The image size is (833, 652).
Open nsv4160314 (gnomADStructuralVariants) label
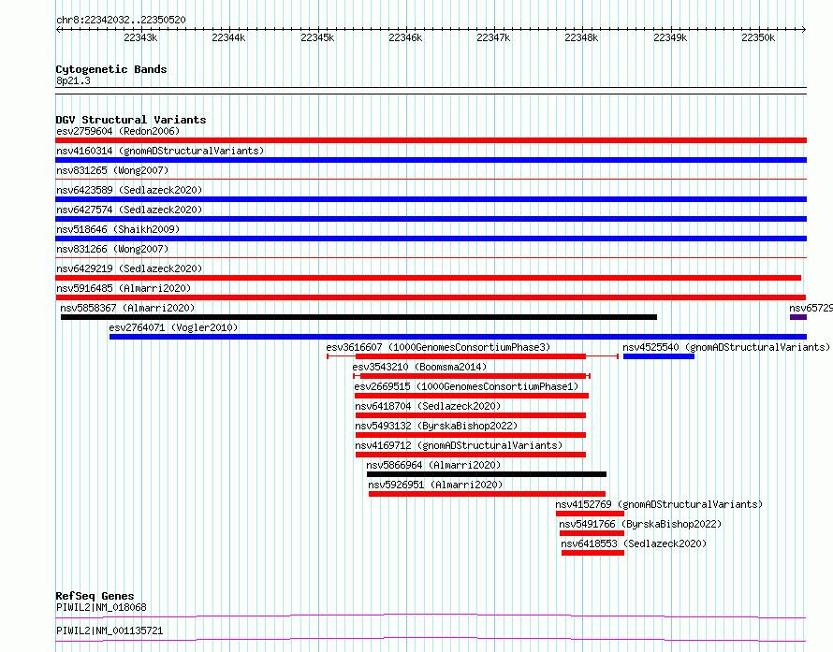160,151
